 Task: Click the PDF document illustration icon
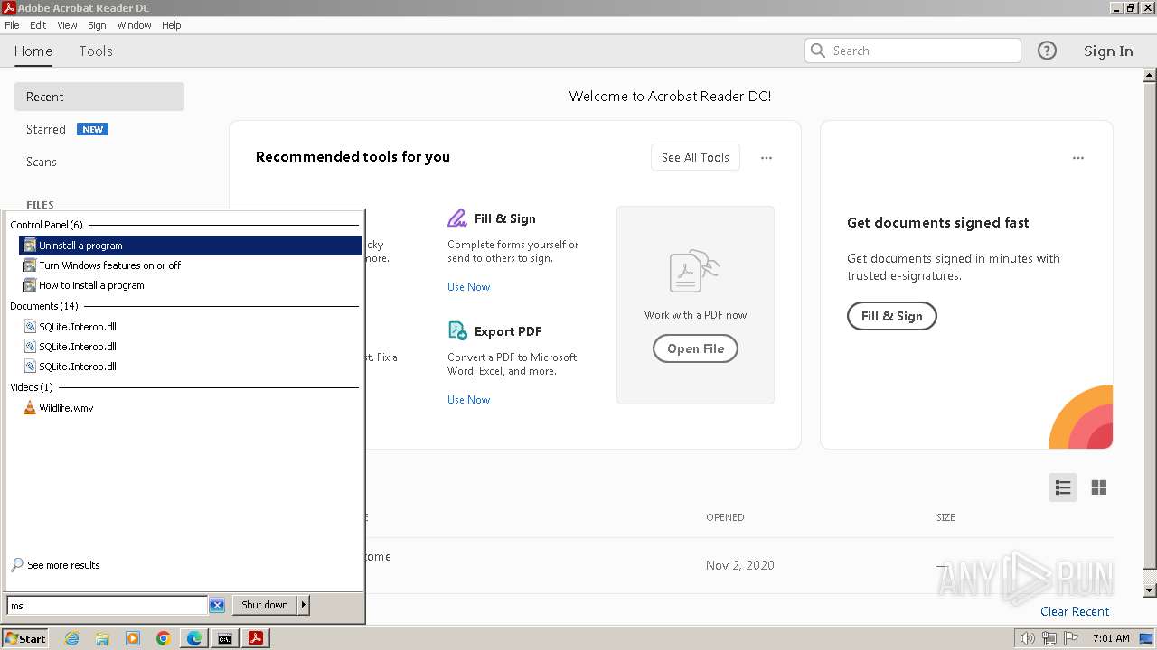click(x=695, y=272)
